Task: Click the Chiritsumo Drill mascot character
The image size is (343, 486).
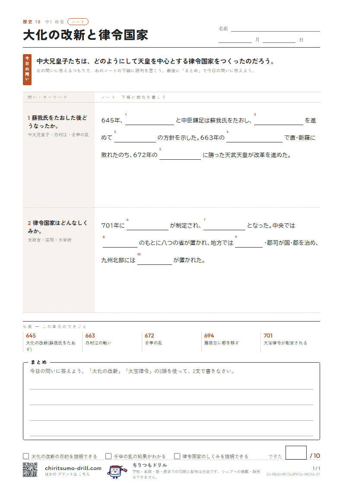Action: pos(117,471)
